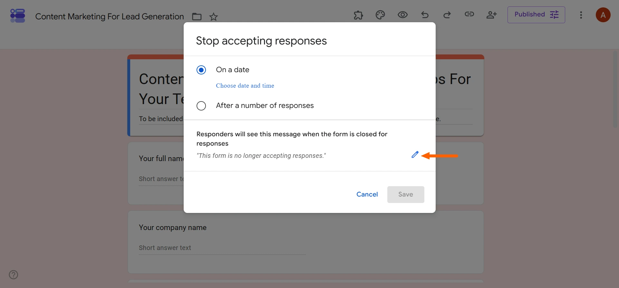Star the form
Screen dimensions: 619x288
pos(214,17)
